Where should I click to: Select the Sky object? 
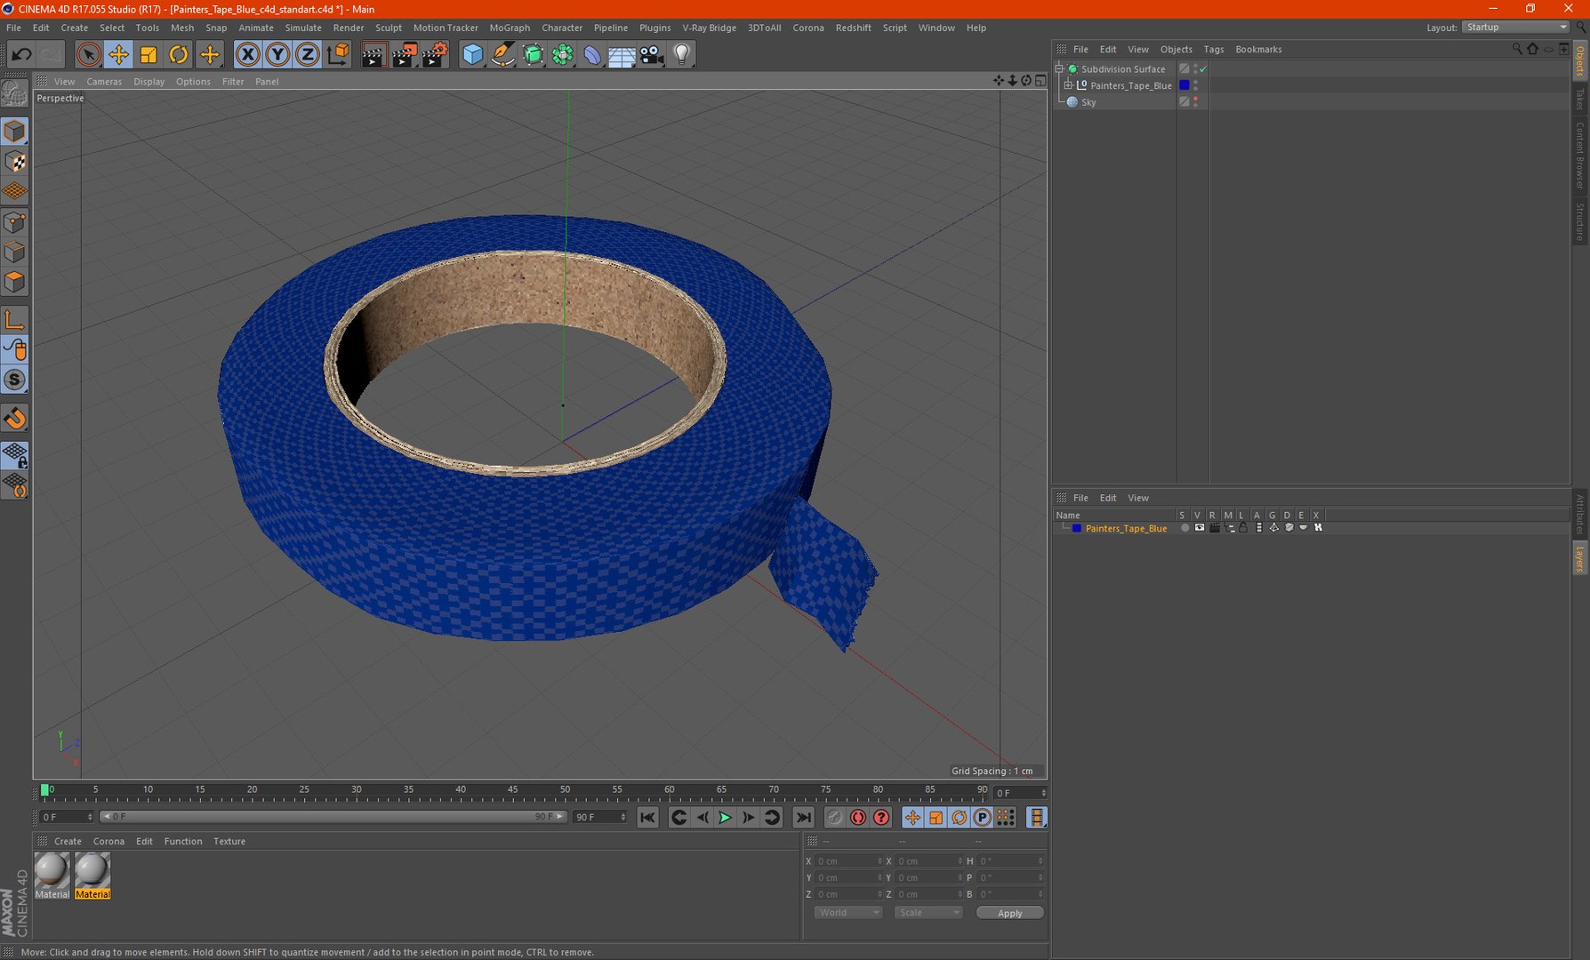1088,102
